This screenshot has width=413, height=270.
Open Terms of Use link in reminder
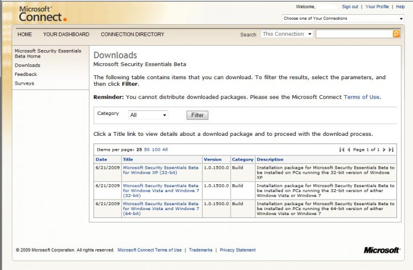coord(361,97)
